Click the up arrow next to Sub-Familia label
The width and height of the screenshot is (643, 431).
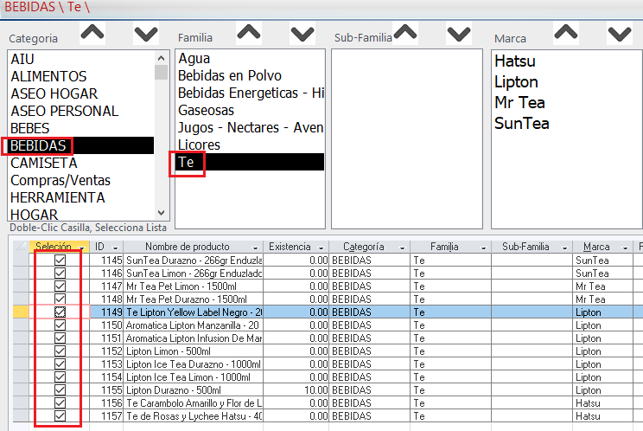[x=405, y=32]
